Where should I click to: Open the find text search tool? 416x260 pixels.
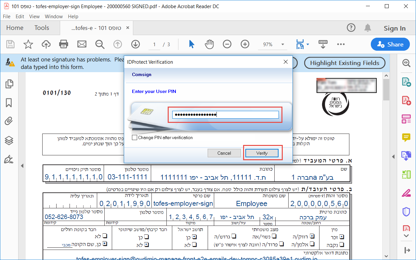[x=99, y=45]
